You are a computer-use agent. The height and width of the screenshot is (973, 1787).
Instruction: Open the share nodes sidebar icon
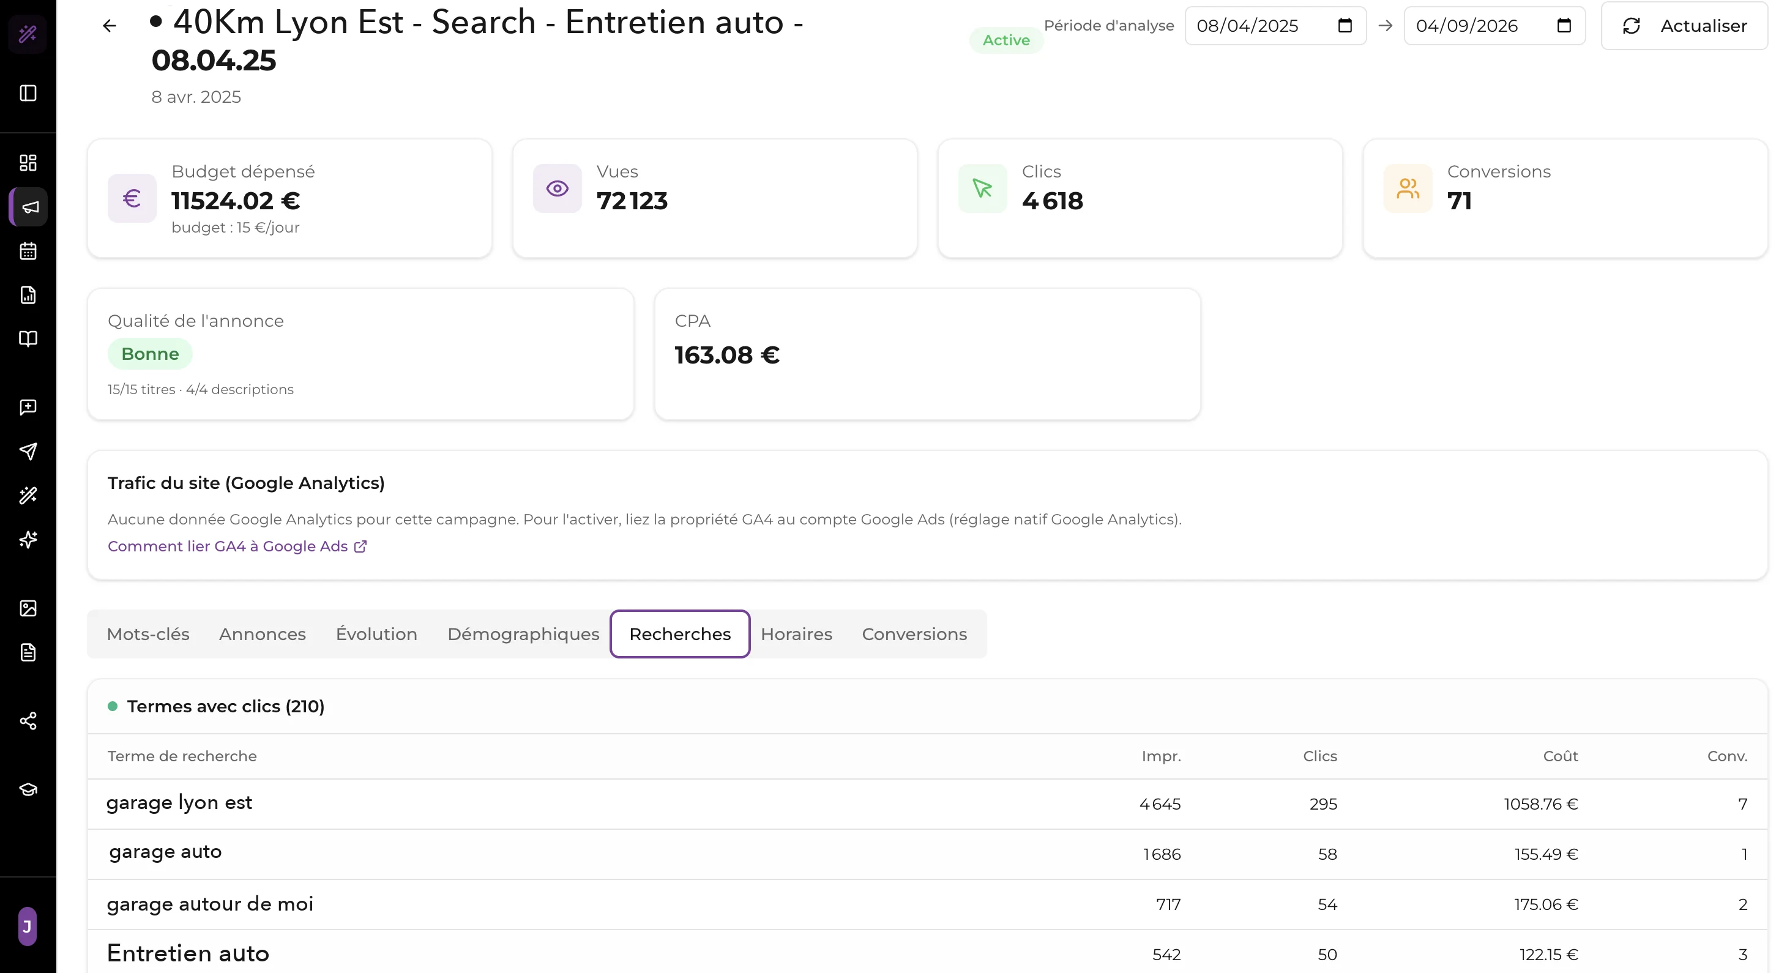pyautogui.click(x=28, y=721)
